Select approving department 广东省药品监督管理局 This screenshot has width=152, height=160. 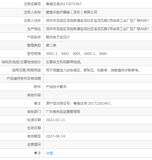click(63, 112)
